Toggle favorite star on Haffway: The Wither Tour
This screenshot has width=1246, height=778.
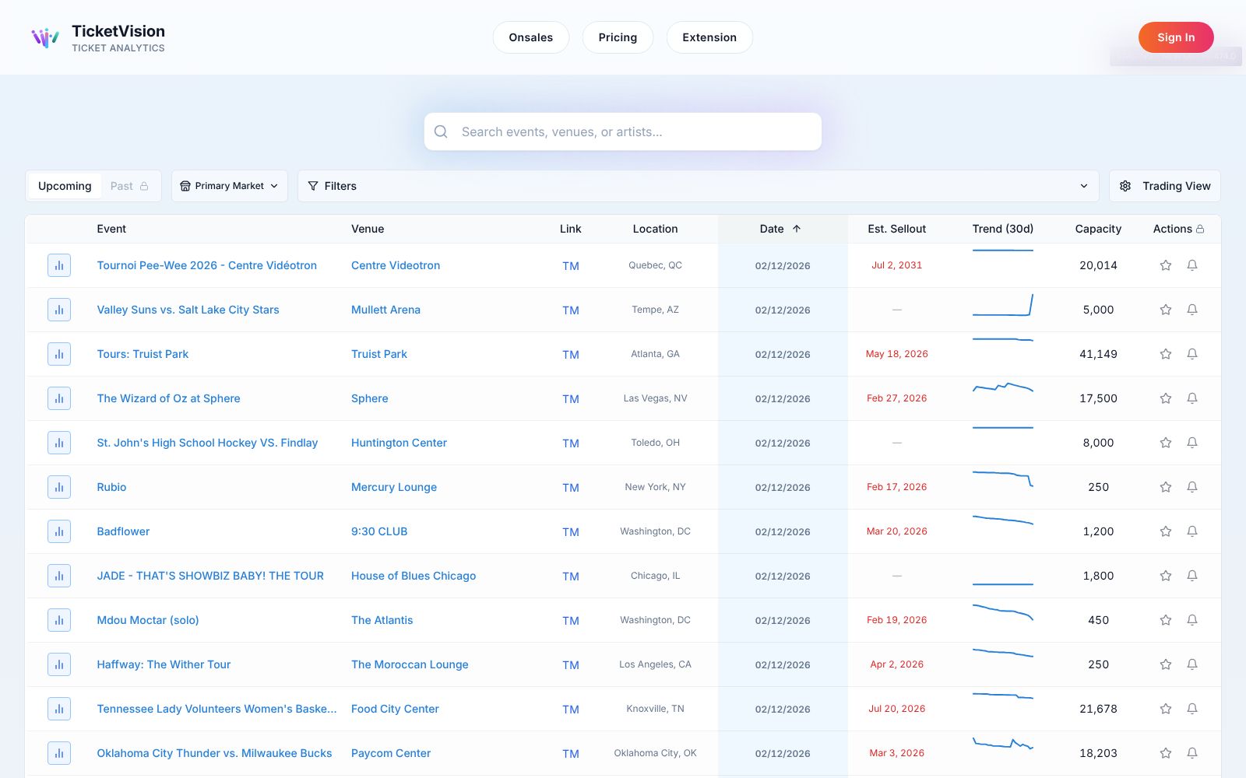[1165, 664]
